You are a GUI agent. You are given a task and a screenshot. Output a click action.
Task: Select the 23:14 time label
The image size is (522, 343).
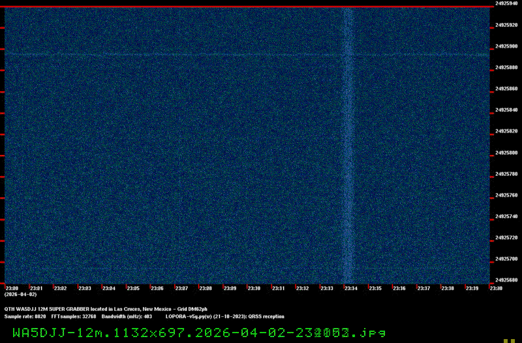pyautogui.click(x=351, y=288)
